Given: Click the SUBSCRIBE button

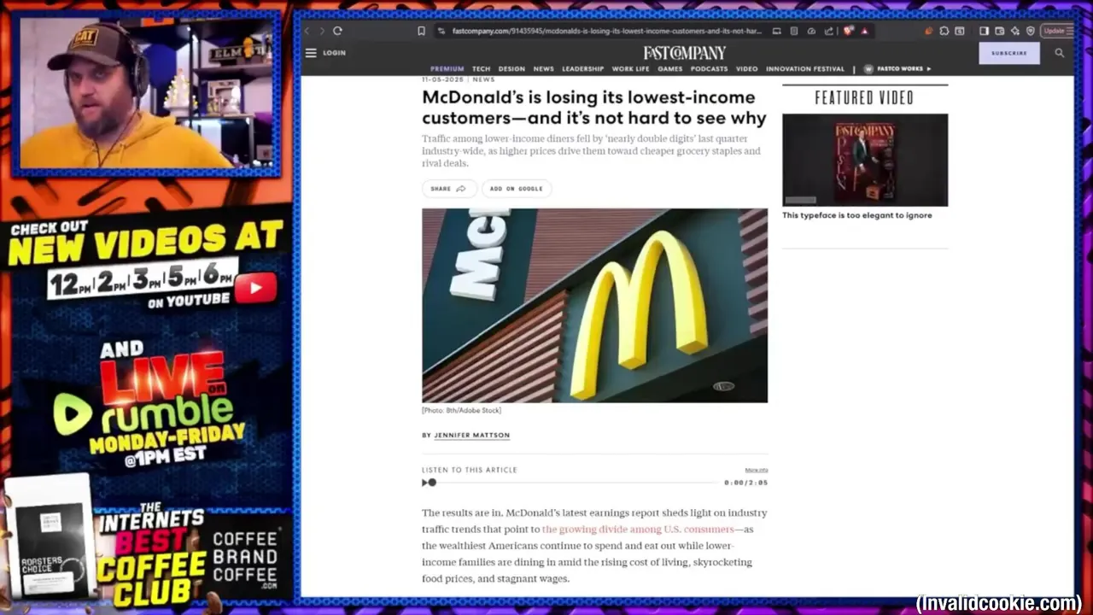Looking at the screenshot, I should pyautogui.click(x=1009, y=53).
